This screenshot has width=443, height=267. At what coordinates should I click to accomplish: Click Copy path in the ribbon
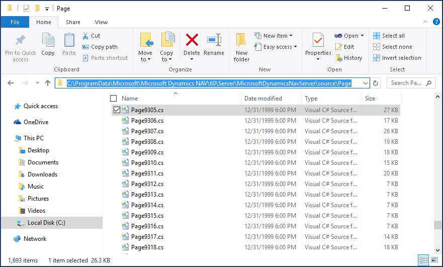[100, 47]
